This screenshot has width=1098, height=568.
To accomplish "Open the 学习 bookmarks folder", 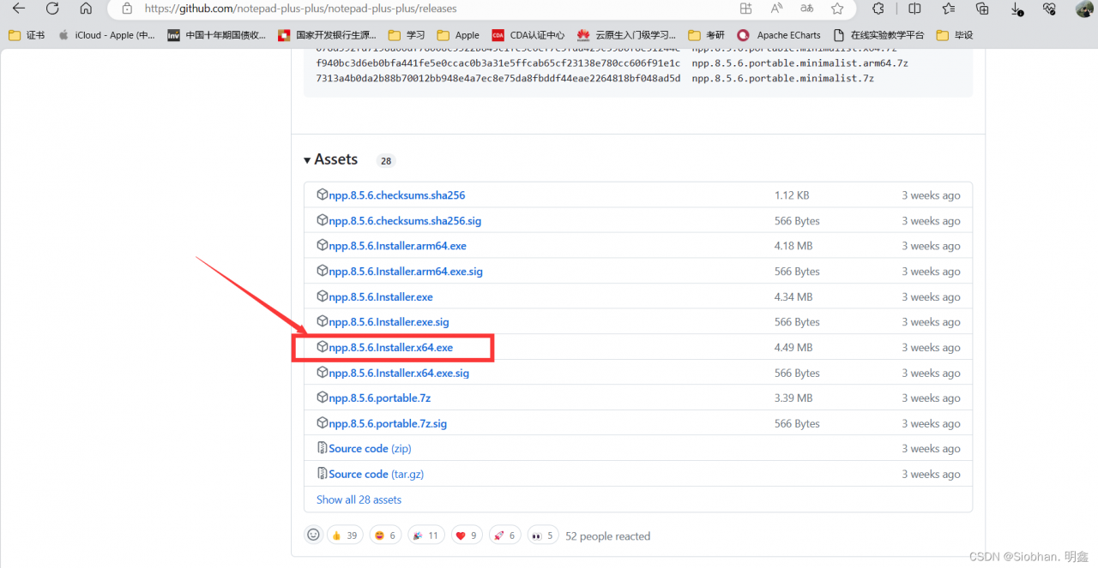I will coord(407,35).
